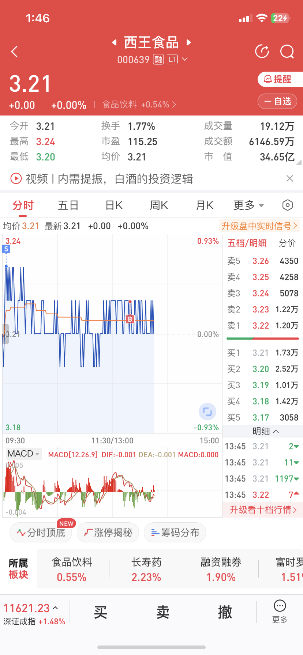Remove from watchlist via 自选 button

[277, 101]
